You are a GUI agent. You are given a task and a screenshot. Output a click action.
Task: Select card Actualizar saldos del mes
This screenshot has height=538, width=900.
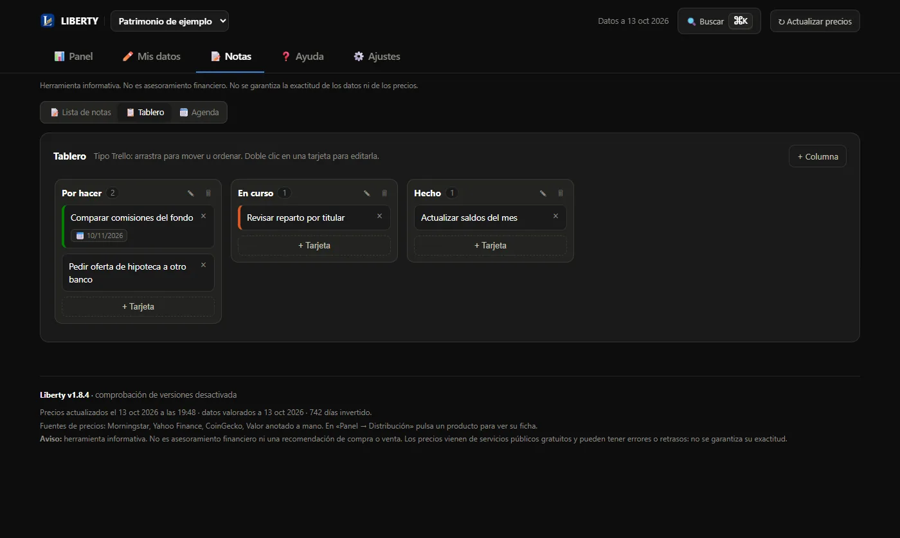point(491,218)
